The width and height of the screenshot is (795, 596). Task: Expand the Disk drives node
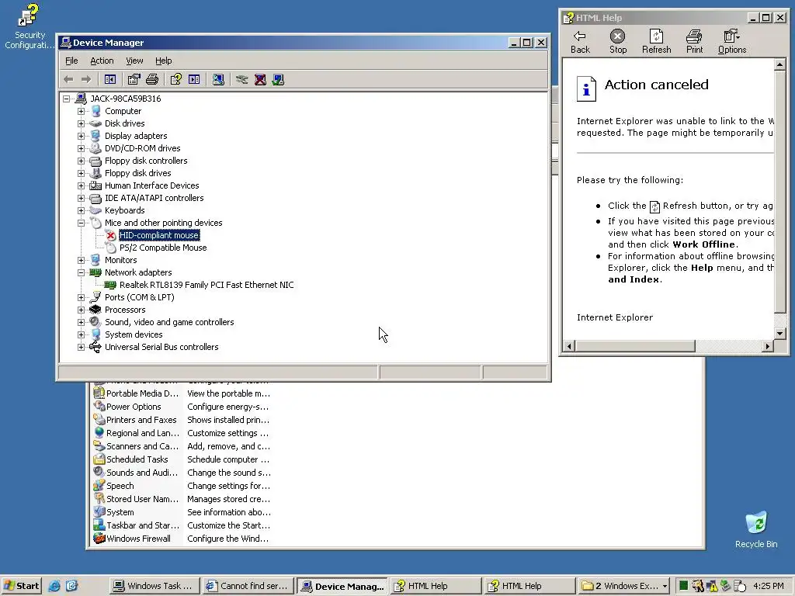tap(81, 123)
